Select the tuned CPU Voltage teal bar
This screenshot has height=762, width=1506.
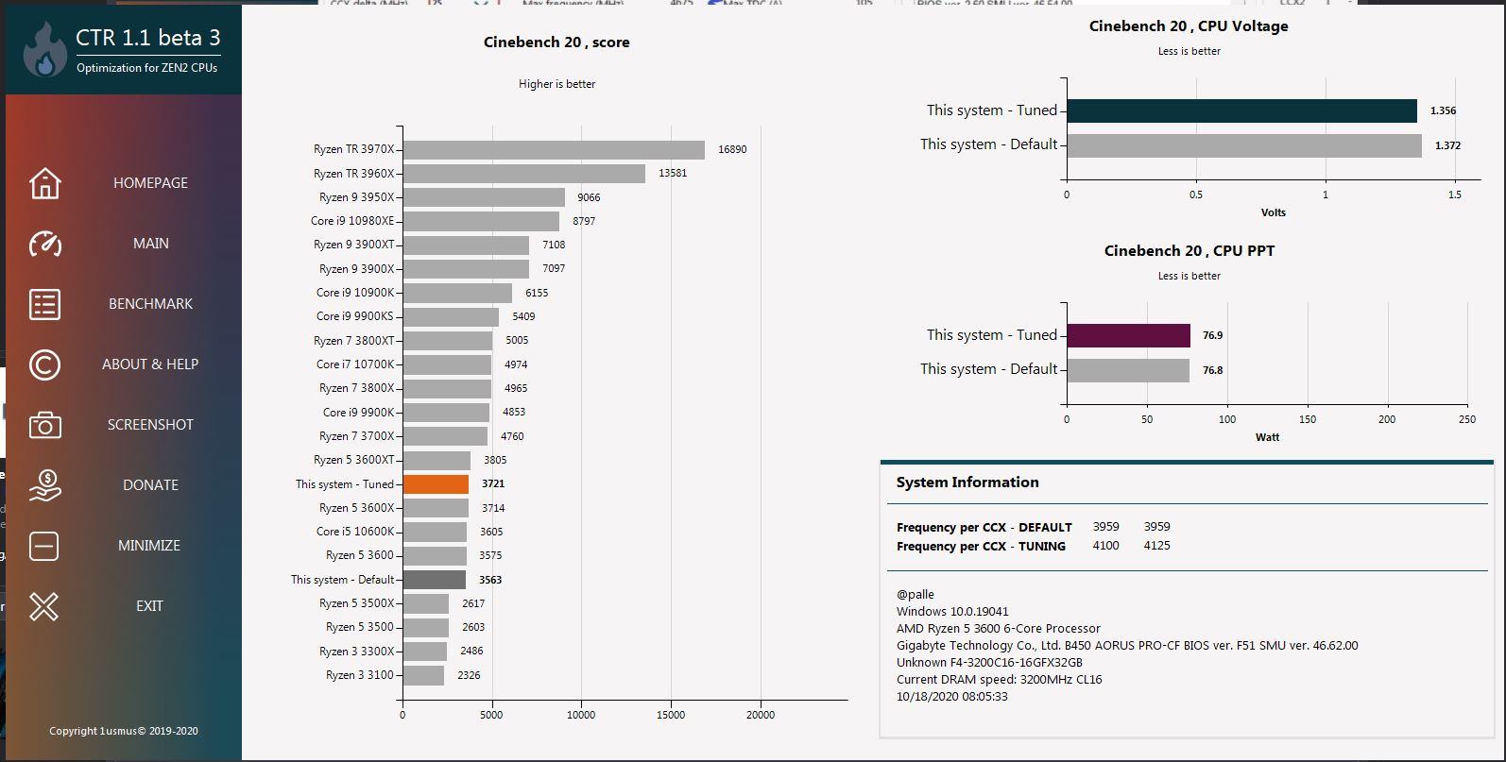pos(1242,110)
